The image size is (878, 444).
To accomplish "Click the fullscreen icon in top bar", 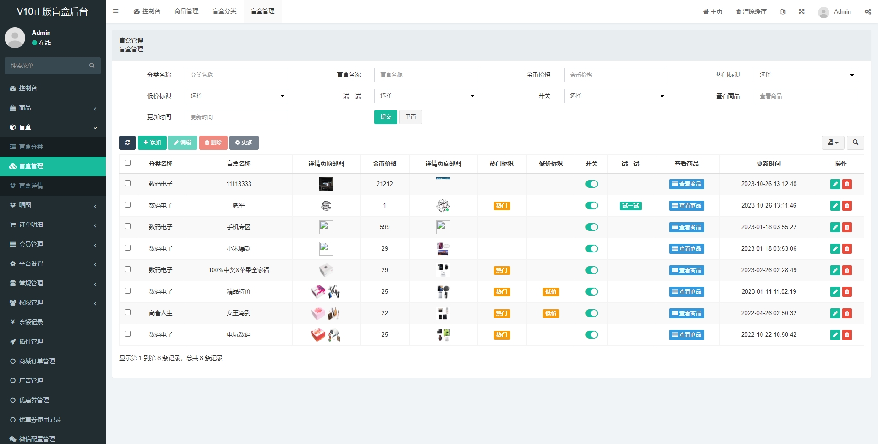I will click(801, 11).
